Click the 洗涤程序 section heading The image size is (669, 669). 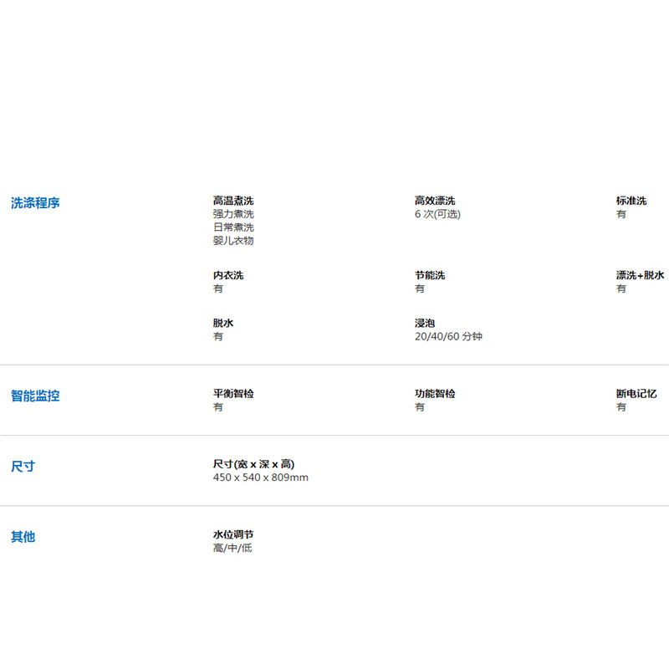pos(35,203)
